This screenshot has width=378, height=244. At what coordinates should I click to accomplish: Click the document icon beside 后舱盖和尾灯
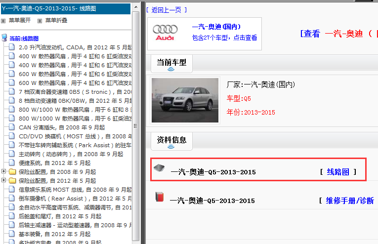point(11,216)
